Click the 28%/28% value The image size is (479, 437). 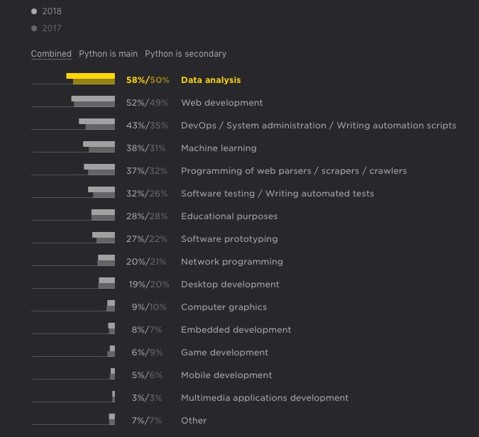pyautogui.click(x=147, y=216)
